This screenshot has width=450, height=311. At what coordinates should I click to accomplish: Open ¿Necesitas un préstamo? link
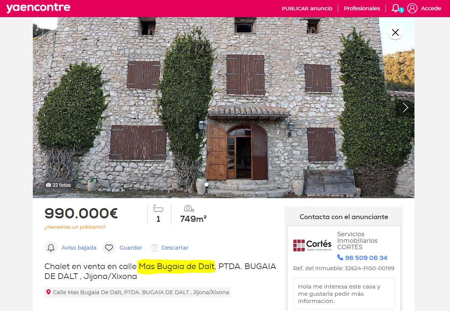click(75, 227)
